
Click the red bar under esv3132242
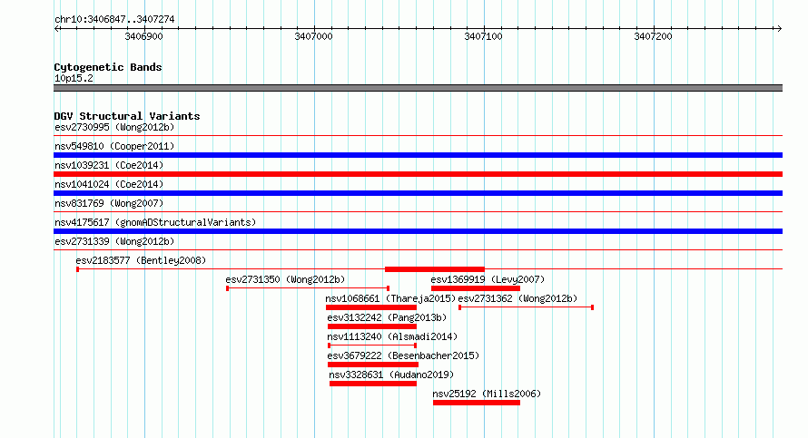372,326
